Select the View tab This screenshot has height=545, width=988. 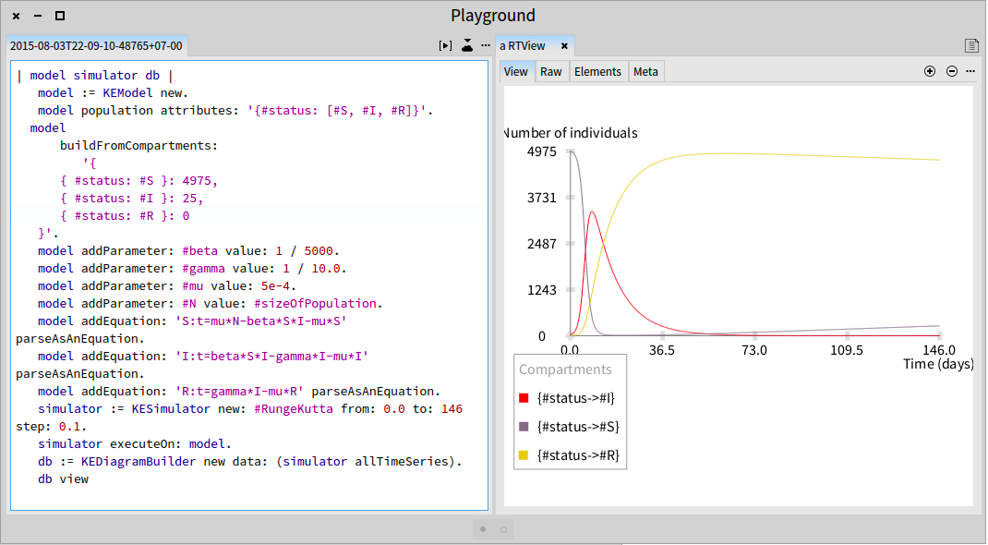coord(516,72)
